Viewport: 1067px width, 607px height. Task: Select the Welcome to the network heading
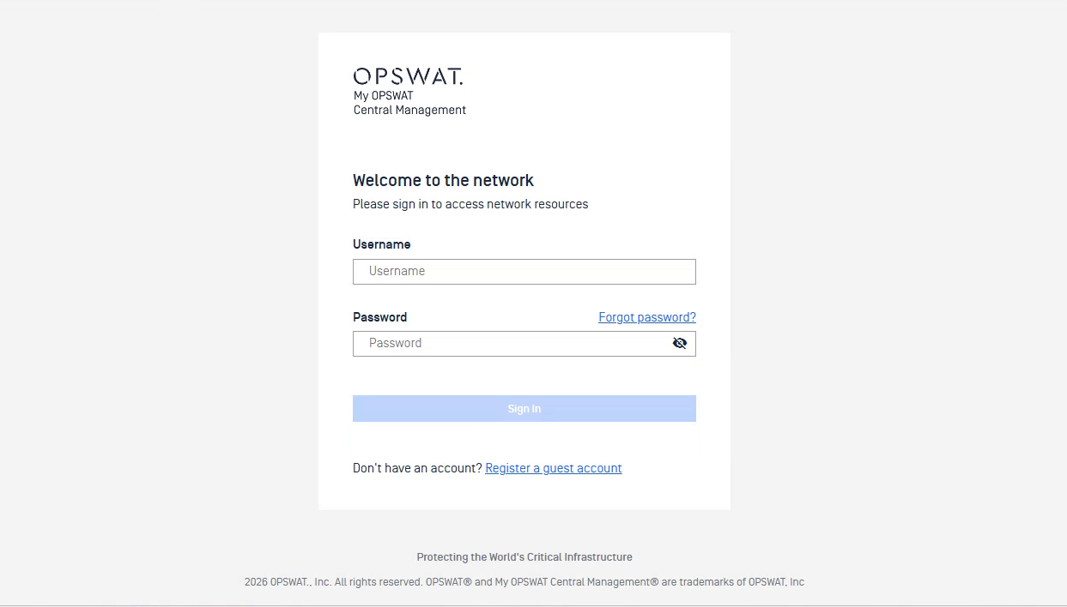(x=444, y=180)
